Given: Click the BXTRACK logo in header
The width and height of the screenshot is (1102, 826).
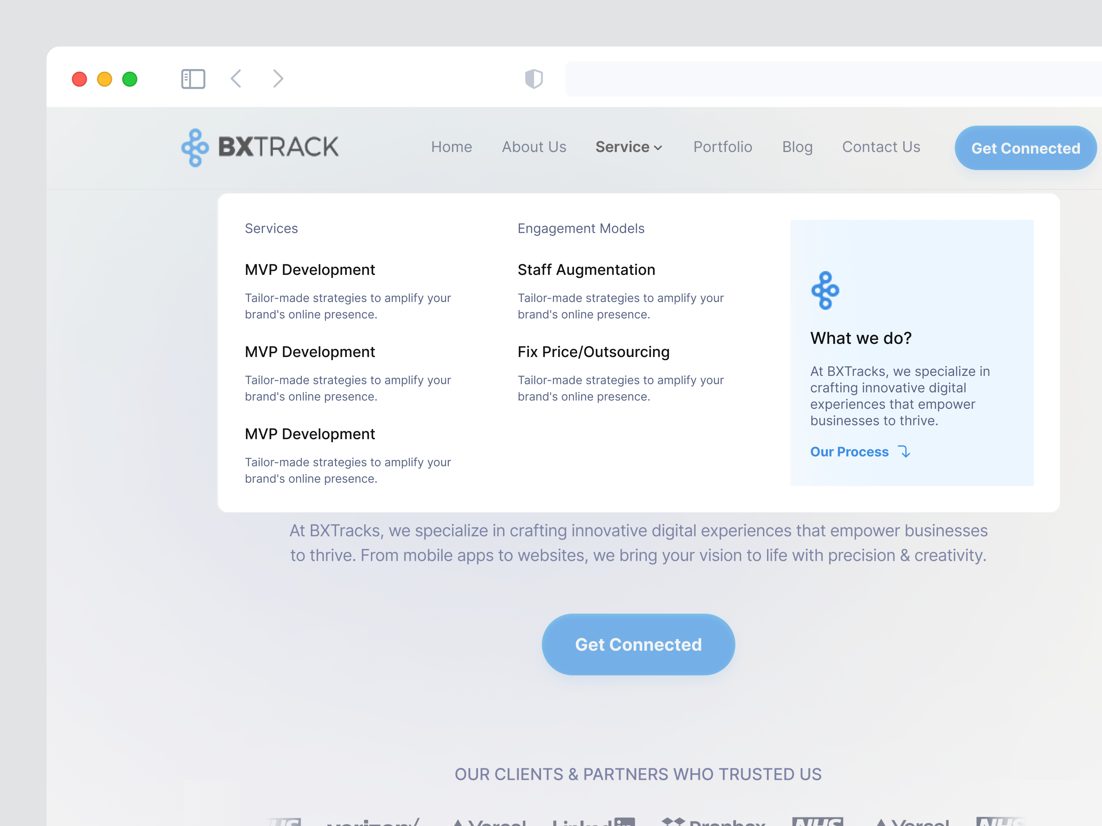Looking at the screenshot, I should 260,147.
